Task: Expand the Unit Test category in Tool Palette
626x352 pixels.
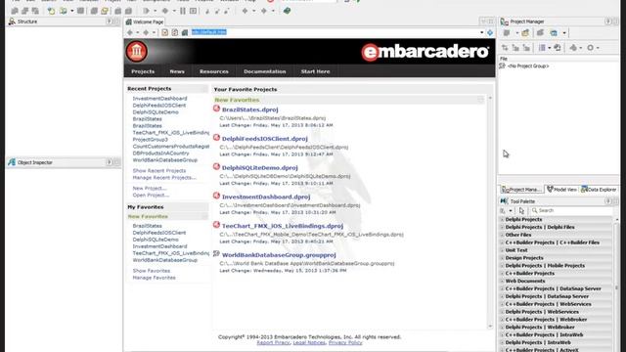Action: point(502,250)
